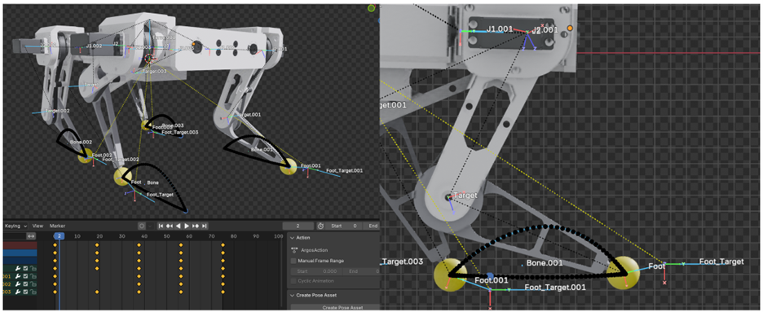Collapse the Create Pose Asset section
763x312 pixels.
tap(292, 295)
